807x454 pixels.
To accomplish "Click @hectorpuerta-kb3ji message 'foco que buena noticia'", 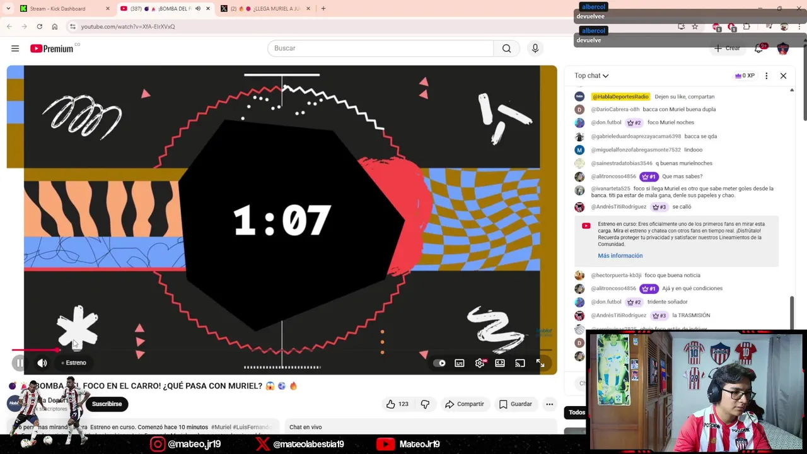I will [x=672, y=276].
